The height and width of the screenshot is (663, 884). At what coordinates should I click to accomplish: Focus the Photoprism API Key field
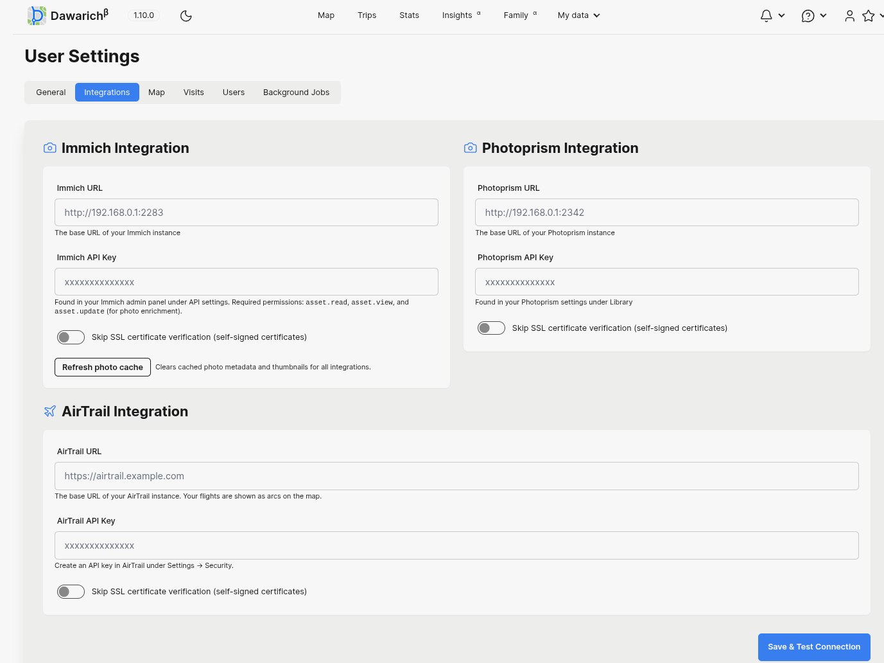pos(667,282)
